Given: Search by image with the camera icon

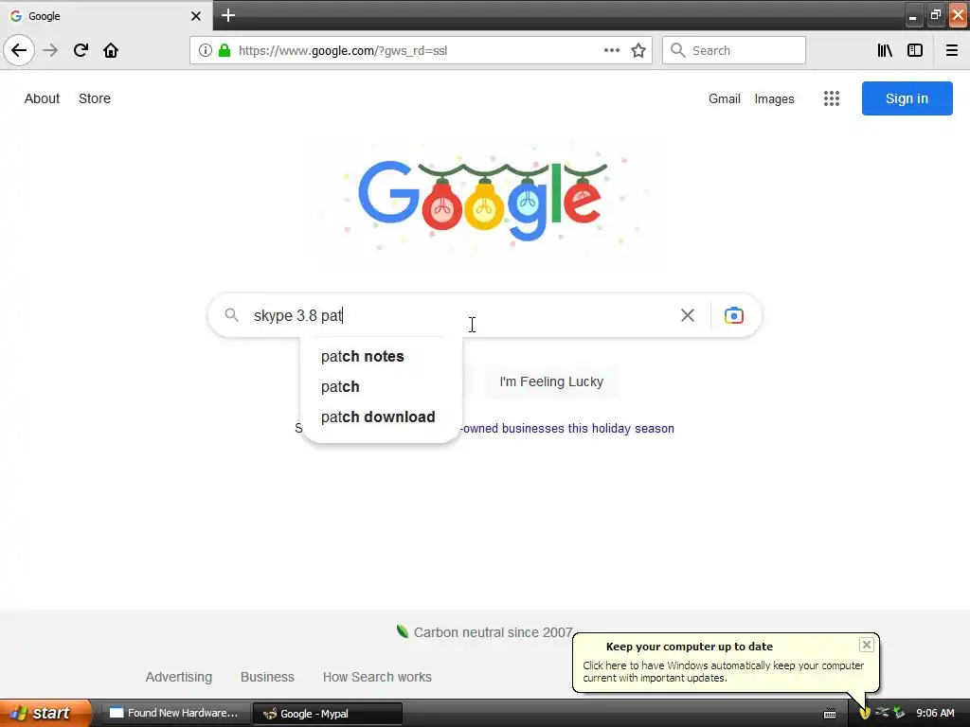Looking at the screenshot, I should (x=734, y=315).
